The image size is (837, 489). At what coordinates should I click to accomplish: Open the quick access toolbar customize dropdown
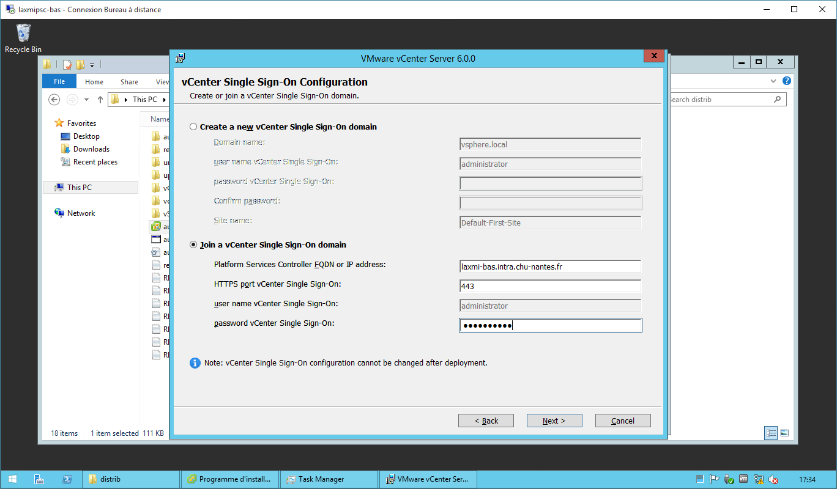point(92,65)
